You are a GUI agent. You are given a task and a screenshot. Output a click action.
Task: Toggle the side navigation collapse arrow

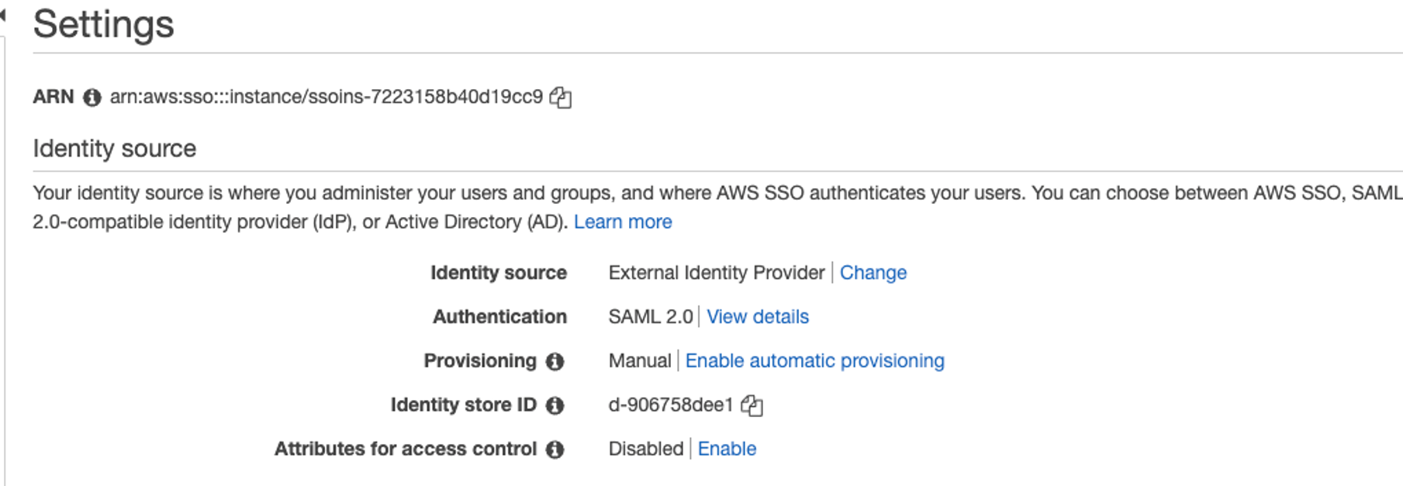[x=2, y=14]
